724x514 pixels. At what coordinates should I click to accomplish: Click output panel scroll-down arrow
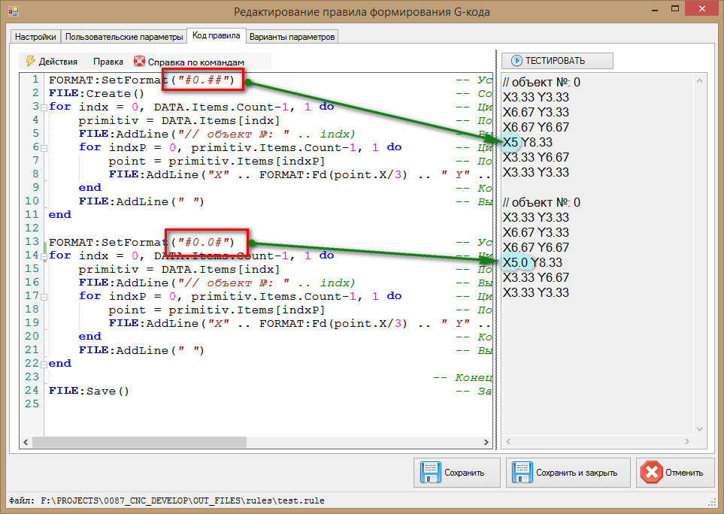699,428
